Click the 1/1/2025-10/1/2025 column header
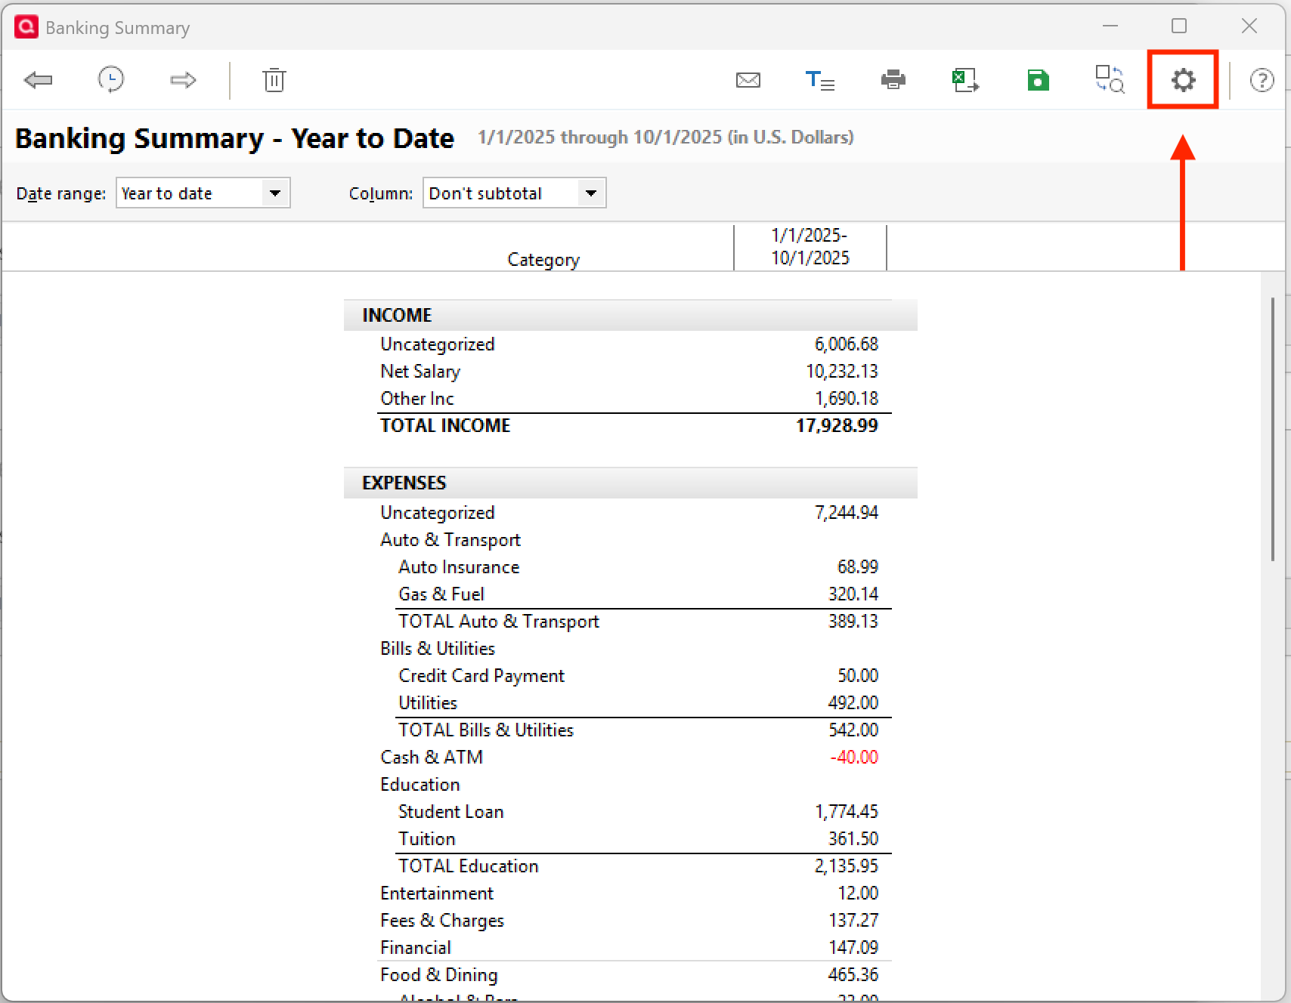This screenshot has height=1003, width=1291. (810, 247)
